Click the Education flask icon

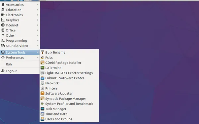pos(3,10)
